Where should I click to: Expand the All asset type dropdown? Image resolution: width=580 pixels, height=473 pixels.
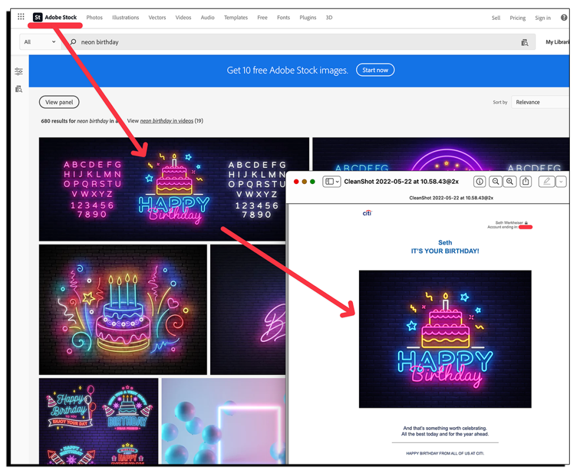click(x=40, y=42)
